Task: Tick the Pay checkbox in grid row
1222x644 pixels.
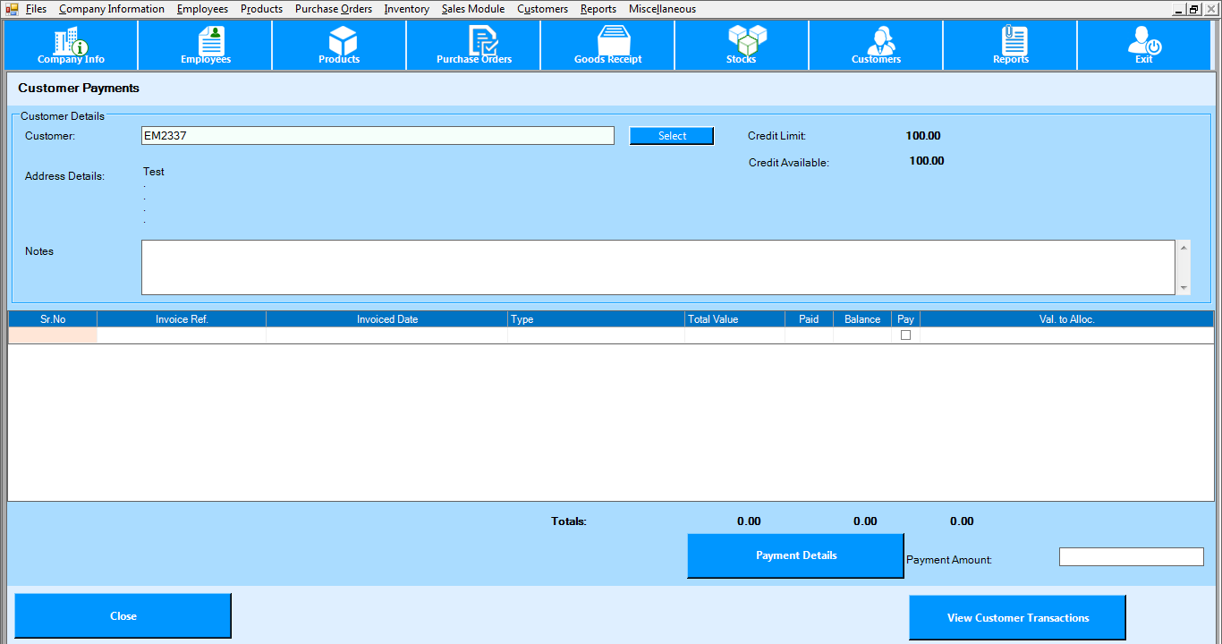Action: (x=905, y=335)
